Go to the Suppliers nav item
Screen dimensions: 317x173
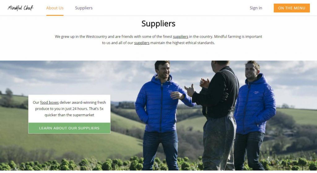(x=84, y=8)
